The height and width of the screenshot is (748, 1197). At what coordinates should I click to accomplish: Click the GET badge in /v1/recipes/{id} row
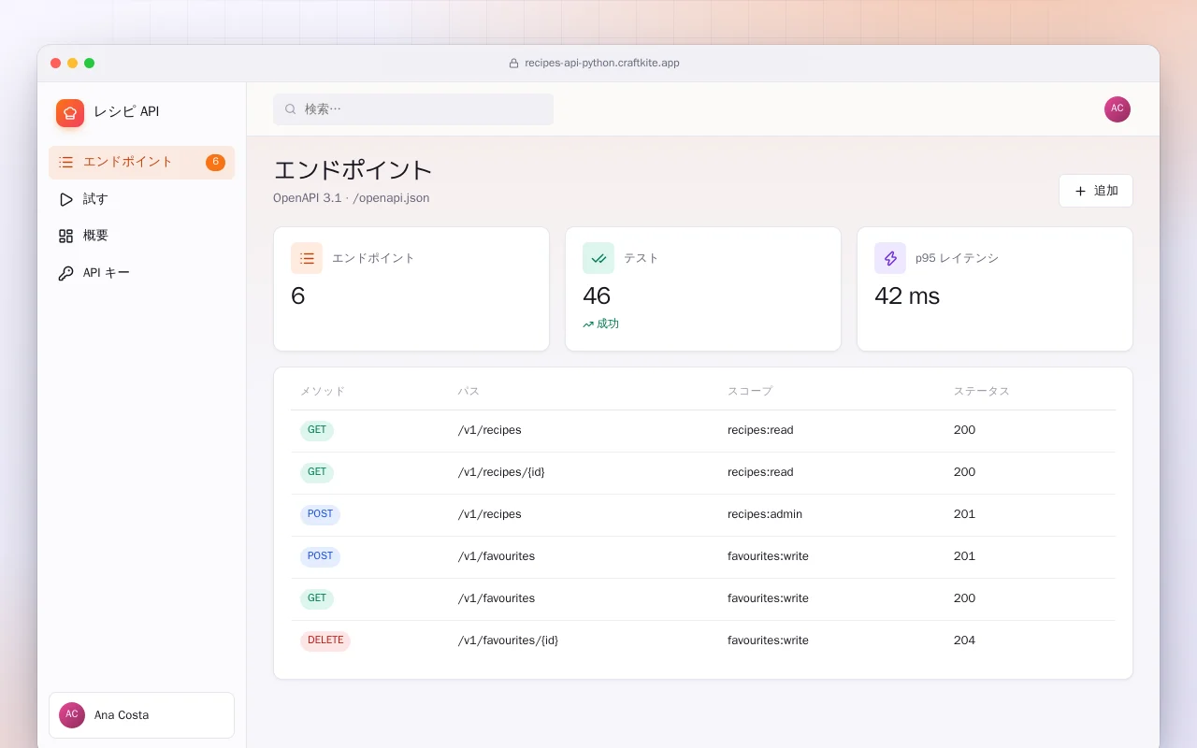tap(317, 472)
